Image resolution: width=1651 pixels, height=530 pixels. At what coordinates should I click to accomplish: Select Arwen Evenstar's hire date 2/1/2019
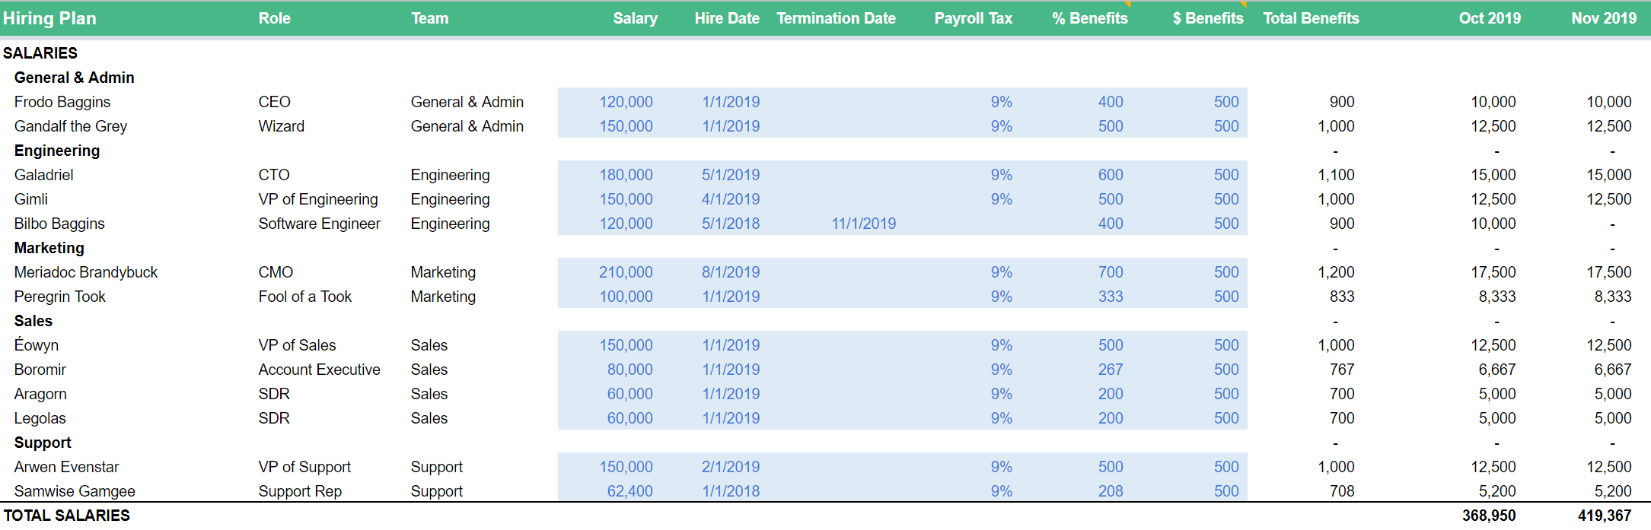pyautogui.click(x=731, y=467)
